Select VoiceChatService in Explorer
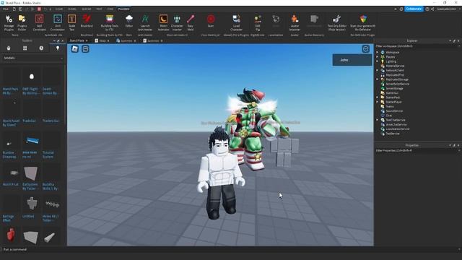Viewport: 462px width, 260px height. [x=396, y=124]
